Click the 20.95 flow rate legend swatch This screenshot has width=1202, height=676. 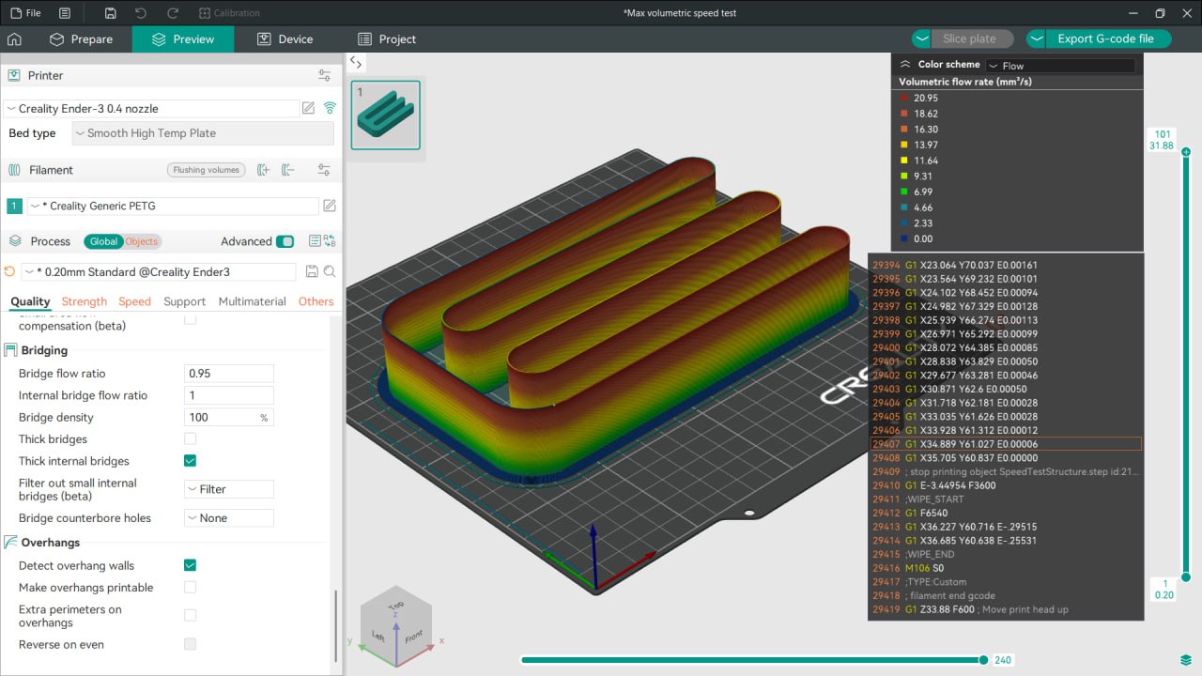904,98
